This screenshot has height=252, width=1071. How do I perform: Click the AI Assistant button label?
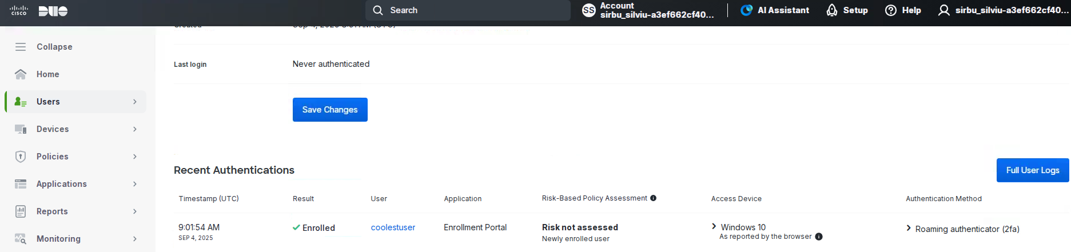[783, 10]
